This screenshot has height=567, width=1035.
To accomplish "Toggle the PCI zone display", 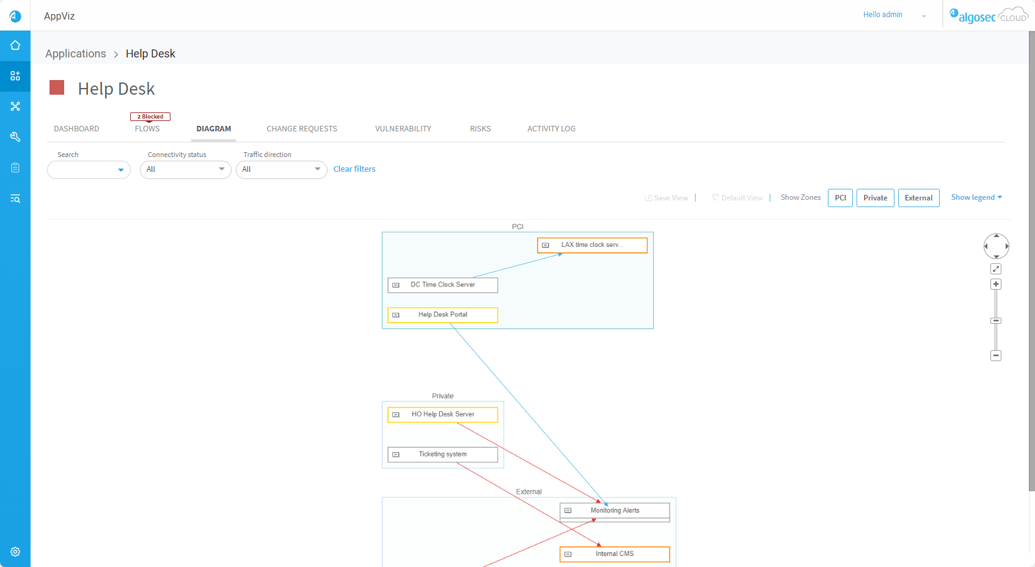I will tap(840, 198).
